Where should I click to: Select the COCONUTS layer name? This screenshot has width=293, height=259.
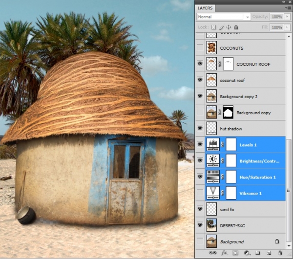pos(231,48)
